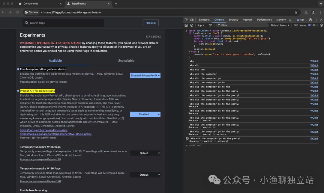Open the DevTools three-dot customize menu
The height and width of the screenshot is (193, 324).
pyautogui.click(x=316, y=20)
